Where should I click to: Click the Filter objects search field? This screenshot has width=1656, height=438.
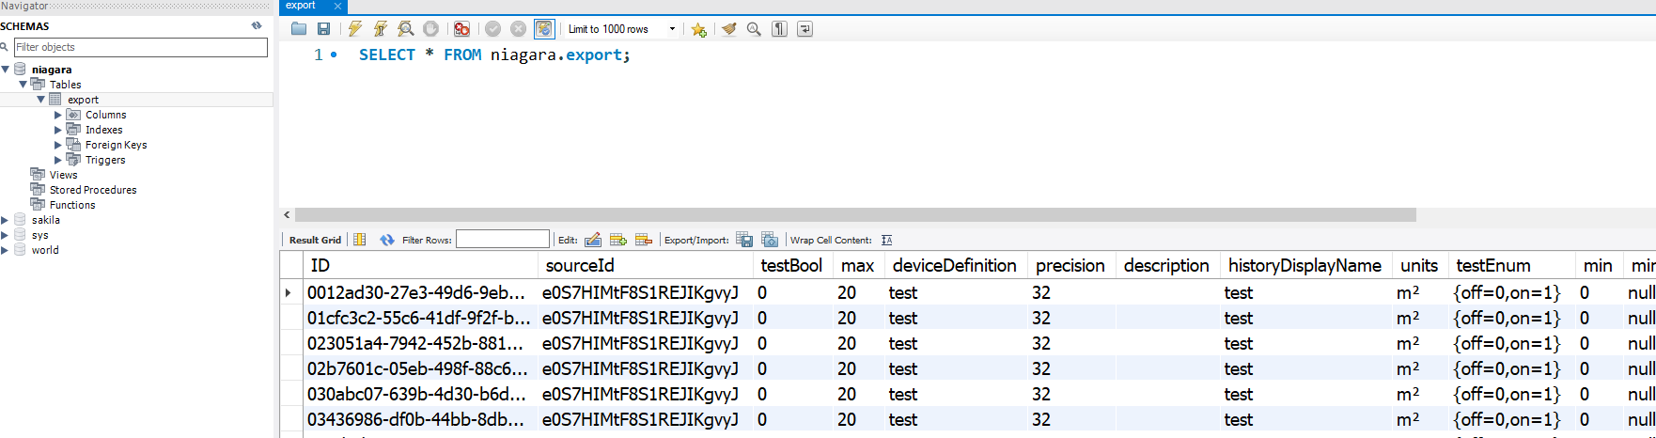tap(140, 47)
